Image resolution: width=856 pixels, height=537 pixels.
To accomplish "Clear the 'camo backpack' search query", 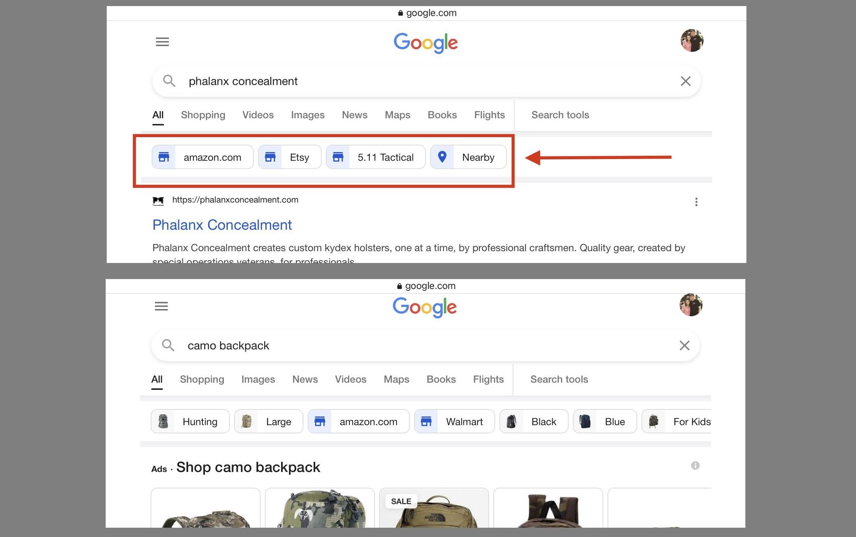I will click(x=684, y=345).
